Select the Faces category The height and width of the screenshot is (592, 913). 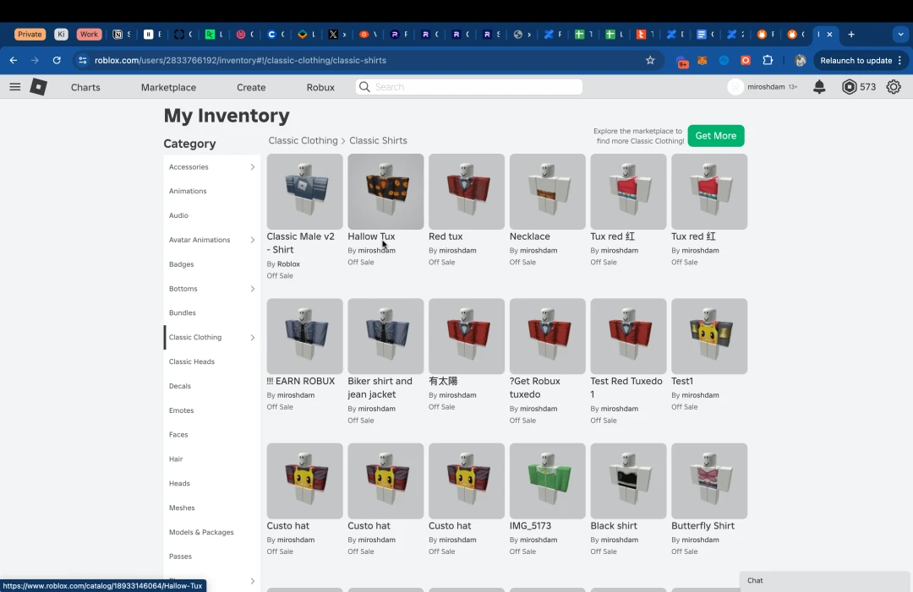pyautogui.click(x=178, y=435)
